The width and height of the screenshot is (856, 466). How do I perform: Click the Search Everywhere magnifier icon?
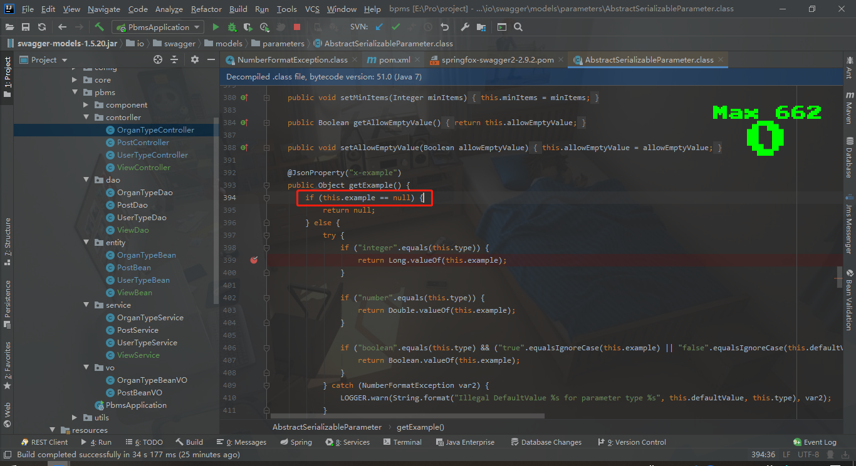[x=518, y=27]
